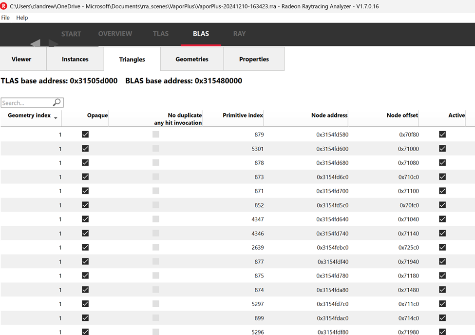
Task: Open the Help menu
Action: tap(22, 18)
